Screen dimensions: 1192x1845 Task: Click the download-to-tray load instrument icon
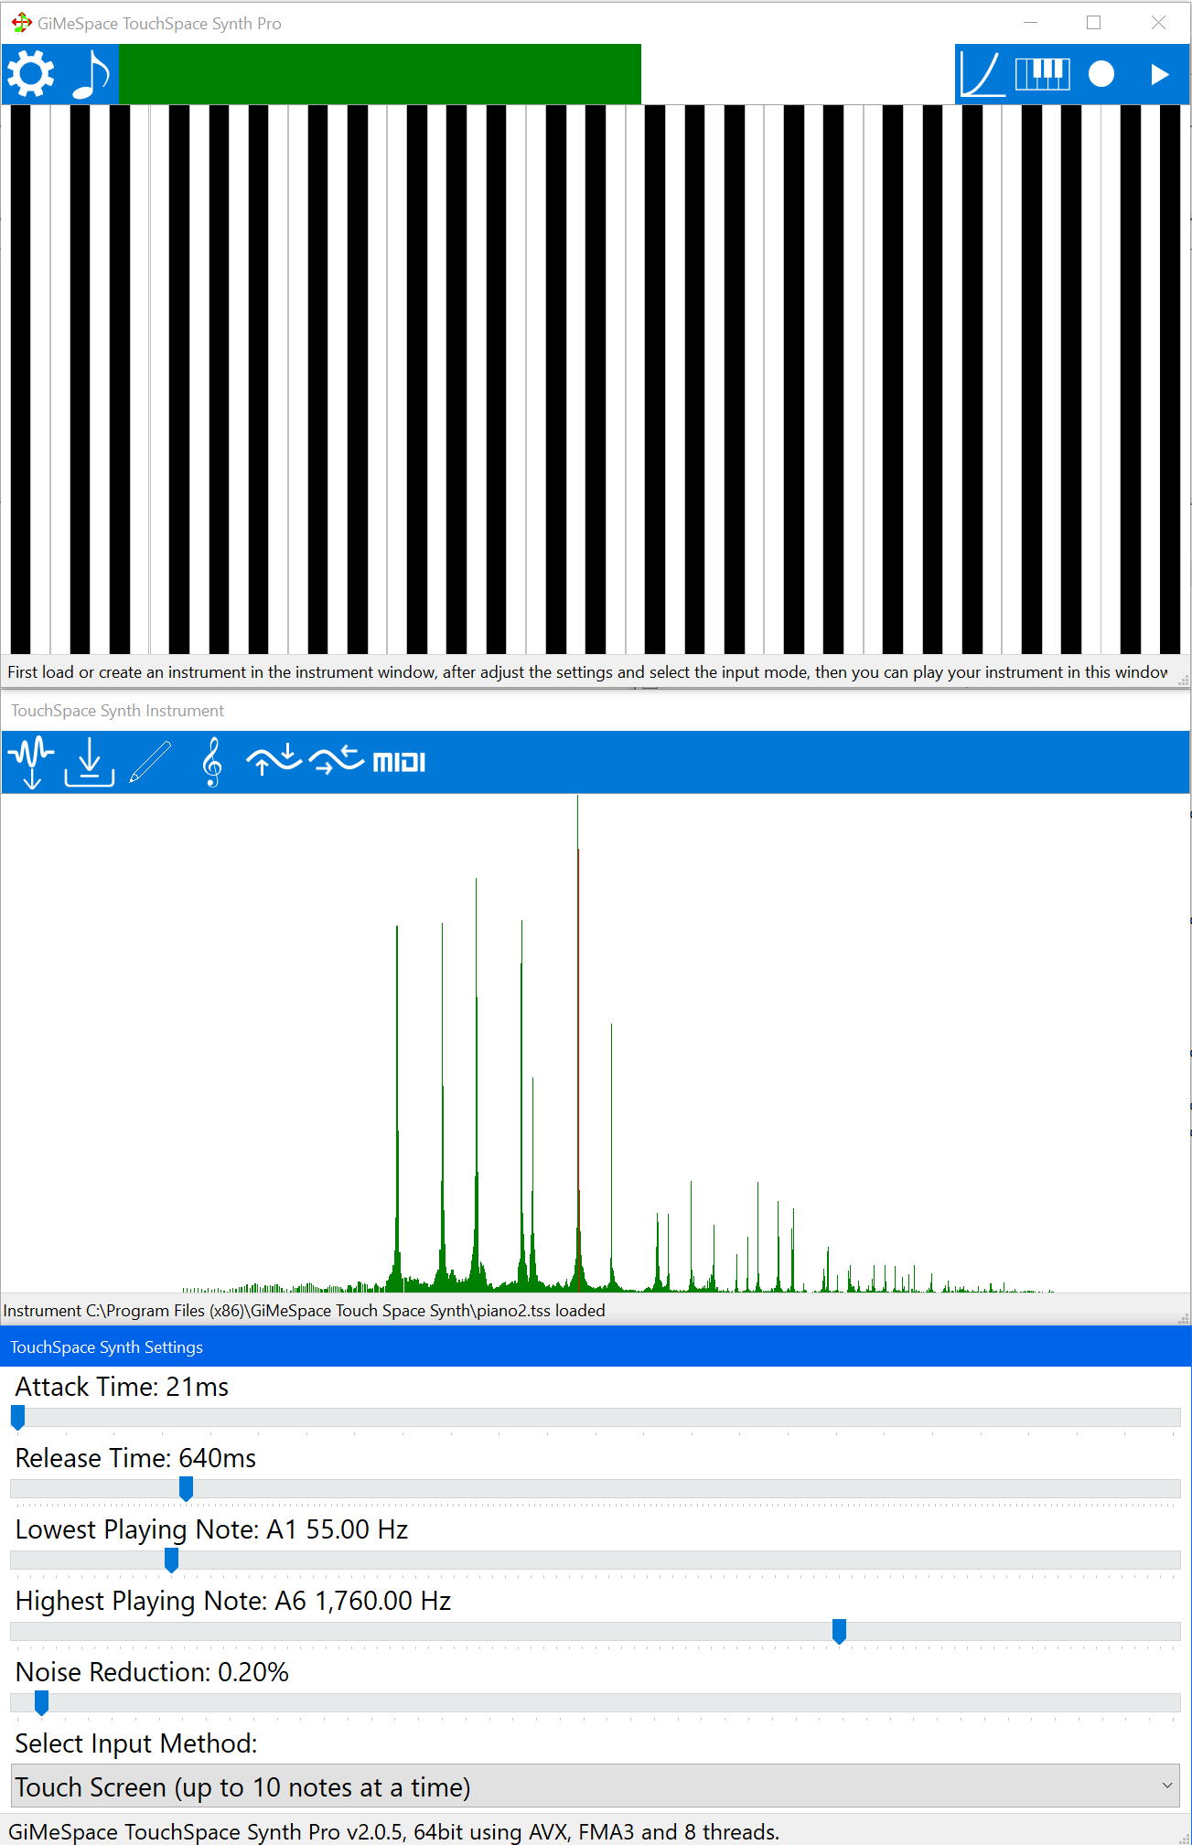[90, 761]
